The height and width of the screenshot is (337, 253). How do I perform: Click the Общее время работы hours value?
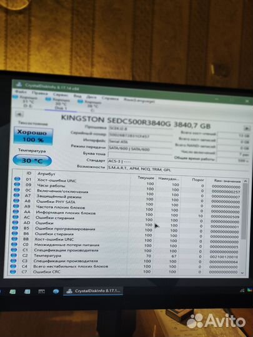coord(233,160)
